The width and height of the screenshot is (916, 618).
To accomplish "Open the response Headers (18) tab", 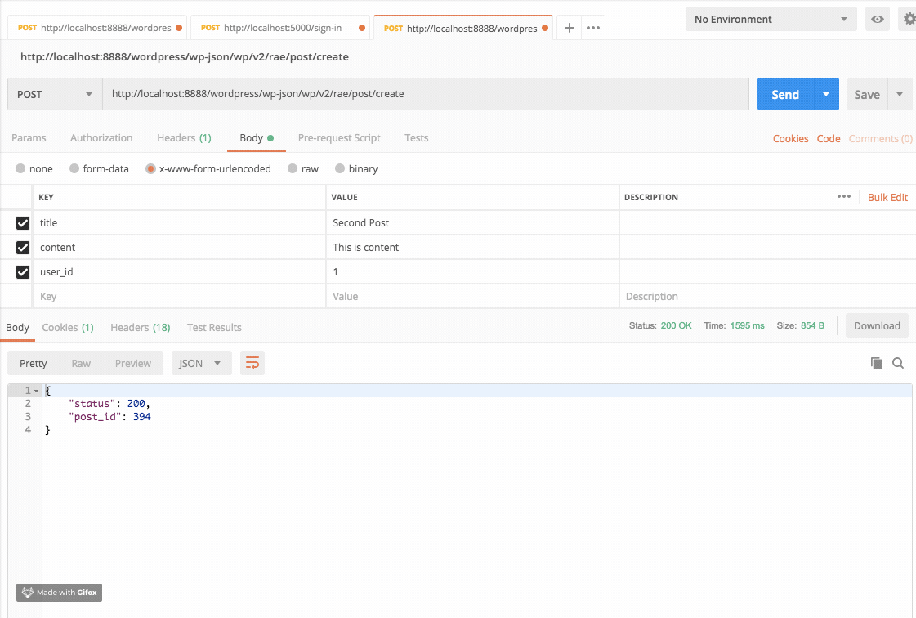I will [140, 327].
